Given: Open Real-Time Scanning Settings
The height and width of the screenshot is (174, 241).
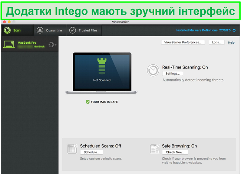Looking at the screenshot, I should click(173, 74).
